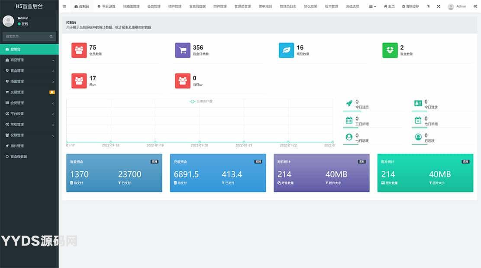The width and height of the screenshot is (481, 268).
Task: Click the fullscreen icon in top bar
Action: coord(438,6)
